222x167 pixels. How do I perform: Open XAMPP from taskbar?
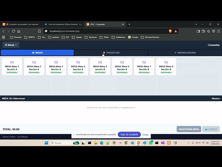[x=169, y=143]
